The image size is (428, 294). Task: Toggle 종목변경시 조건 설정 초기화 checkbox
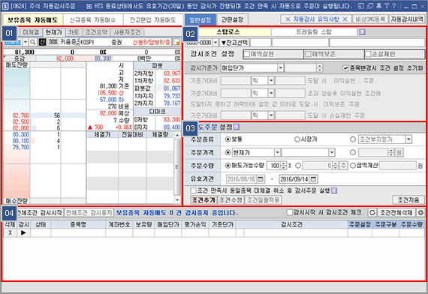(345, 68)
